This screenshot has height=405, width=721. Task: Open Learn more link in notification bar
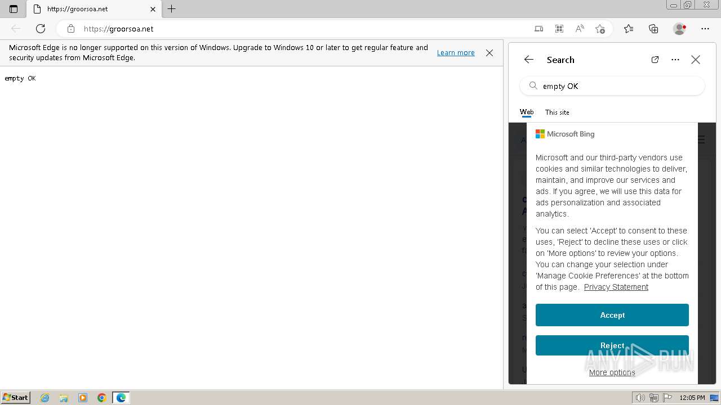point(456,52)
